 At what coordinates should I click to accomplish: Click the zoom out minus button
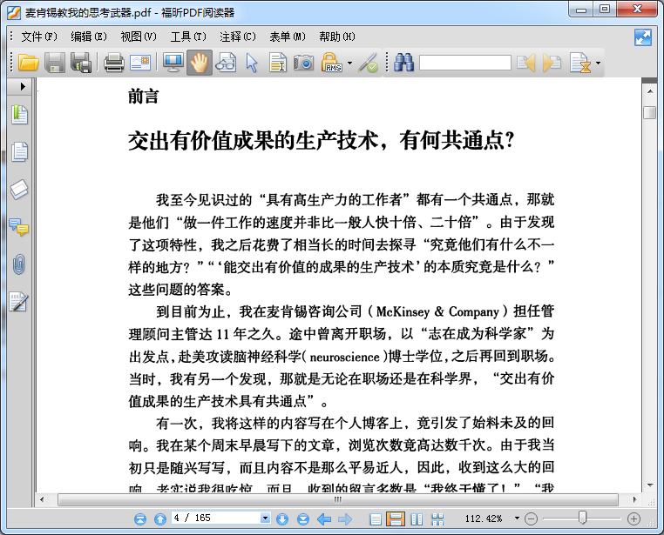click(x=531, y=518)
